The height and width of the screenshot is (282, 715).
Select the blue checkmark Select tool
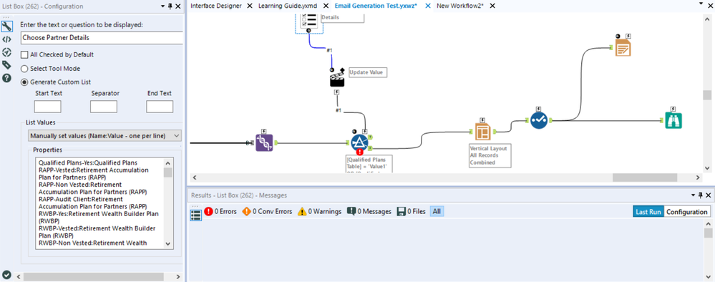coord(538,120)
